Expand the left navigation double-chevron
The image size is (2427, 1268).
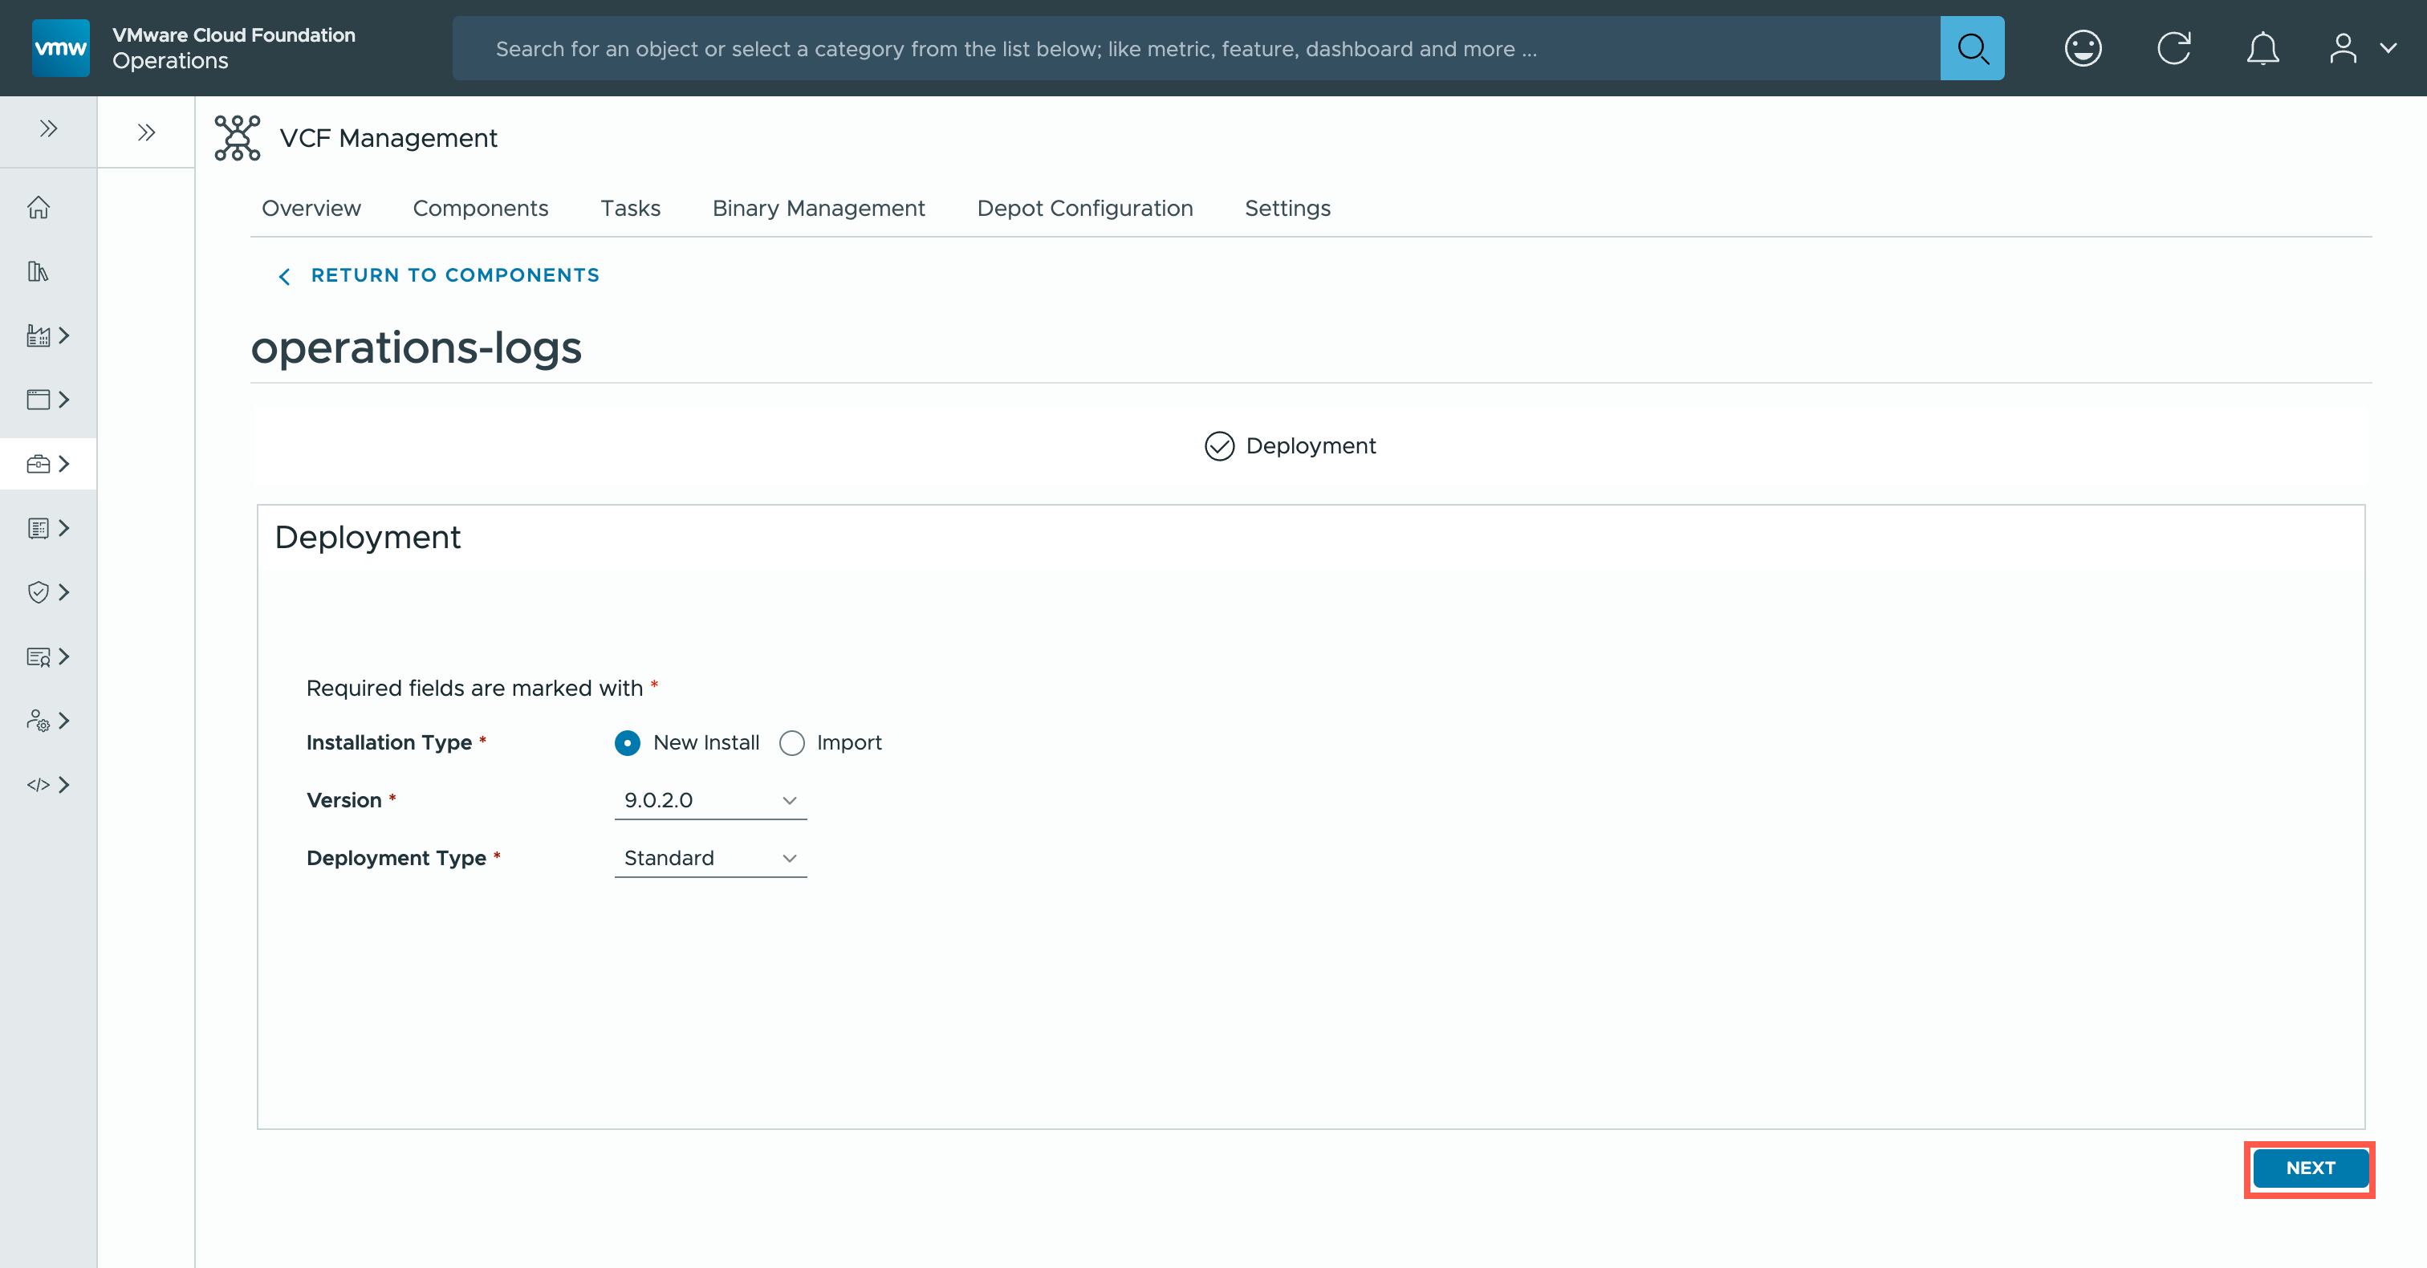pos(49,129)
